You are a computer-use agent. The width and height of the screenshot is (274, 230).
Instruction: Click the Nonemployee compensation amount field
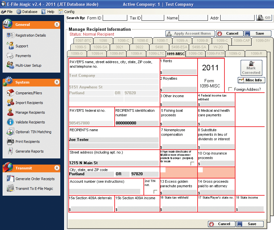(179, 147)
